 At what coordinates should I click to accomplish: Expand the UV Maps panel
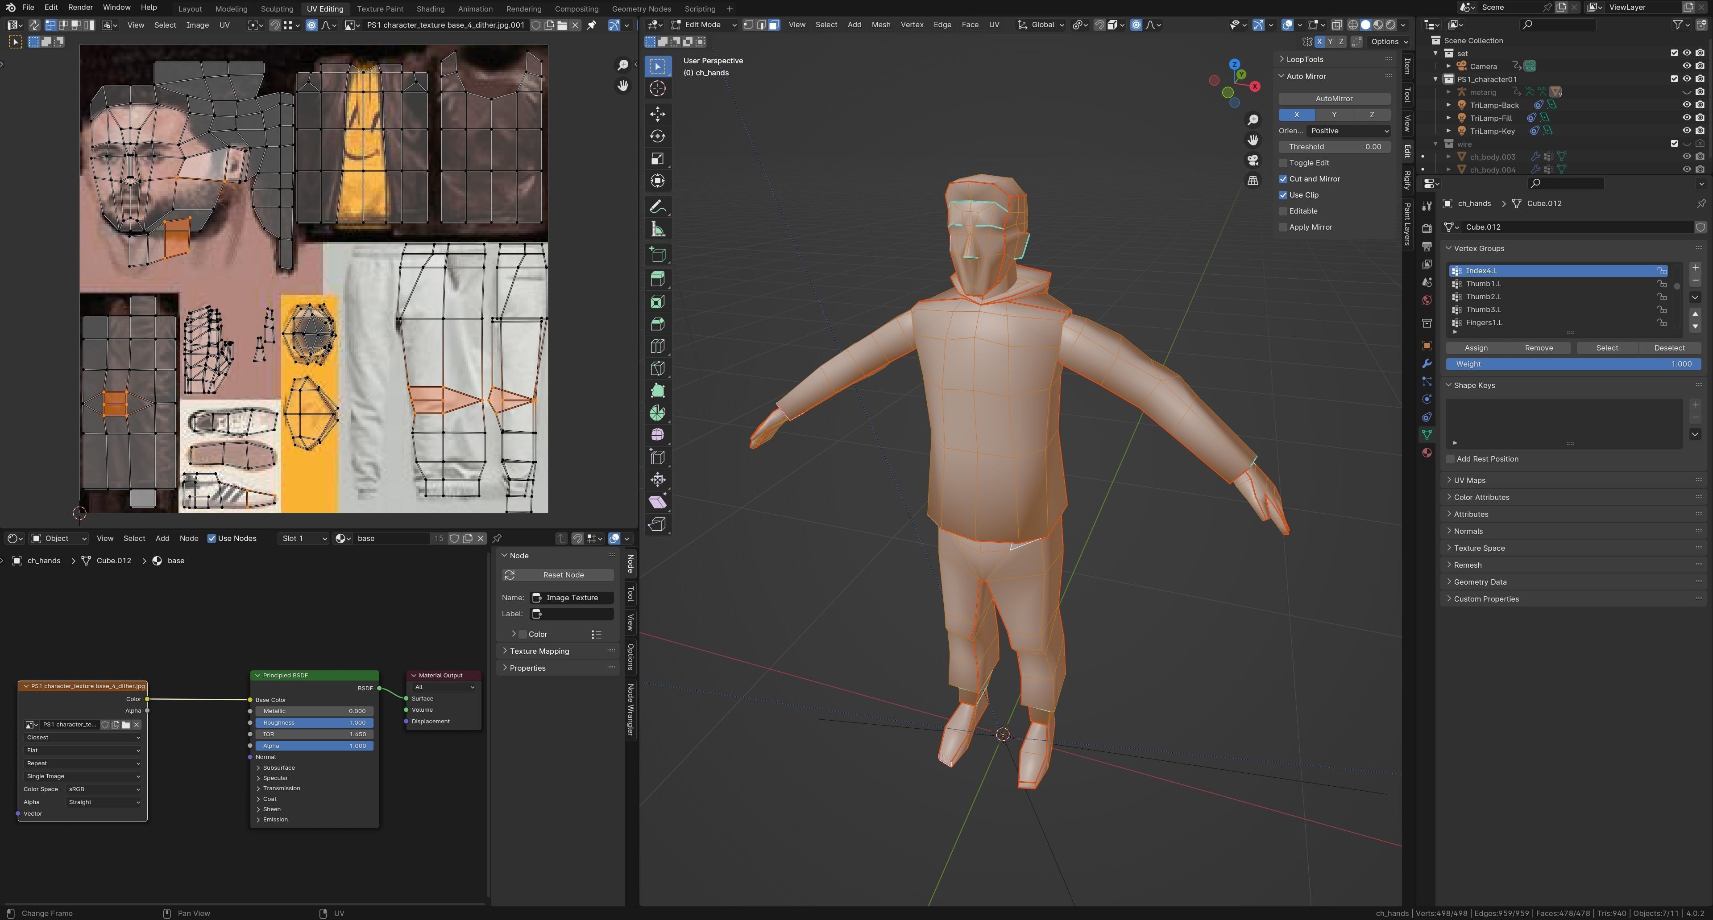point(1469,480)
